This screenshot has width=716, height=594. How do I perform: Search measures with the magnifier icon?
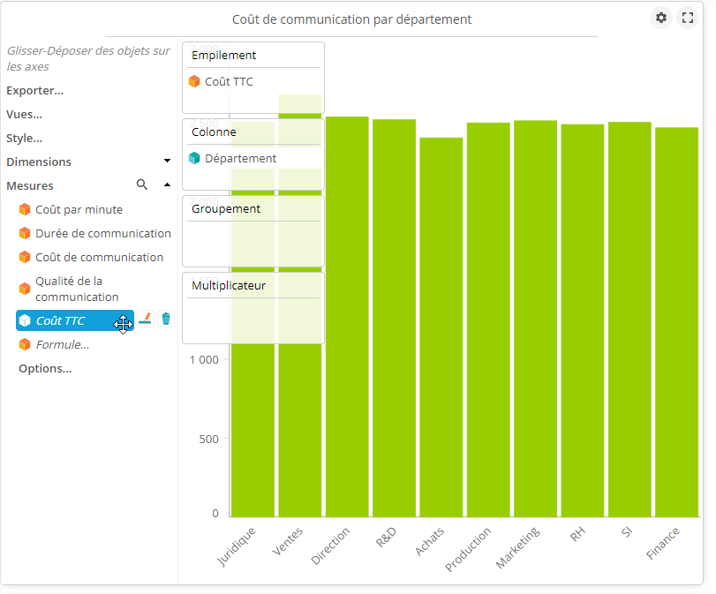(142, 185)
